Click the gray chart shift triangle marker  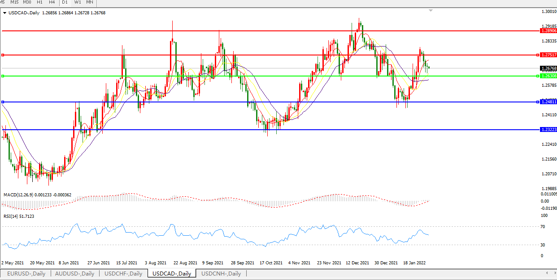pyautogui.click(x=431, y=10)
